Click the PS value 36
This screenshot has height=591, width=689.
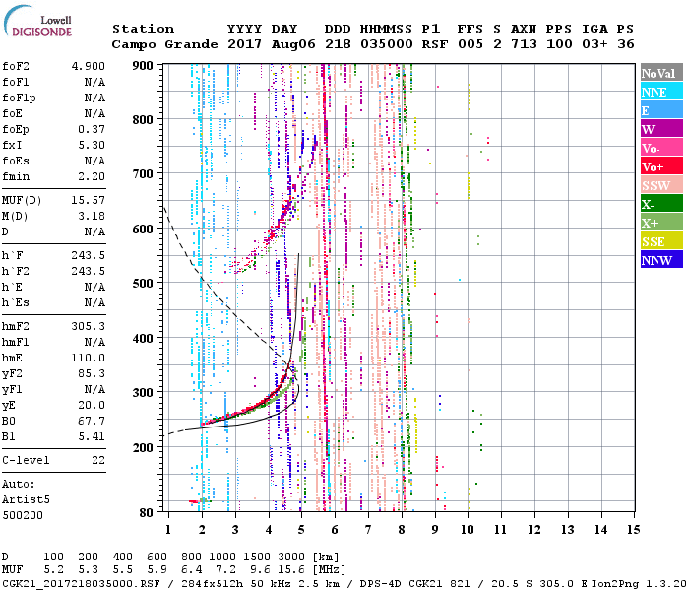tap(626, 44)
